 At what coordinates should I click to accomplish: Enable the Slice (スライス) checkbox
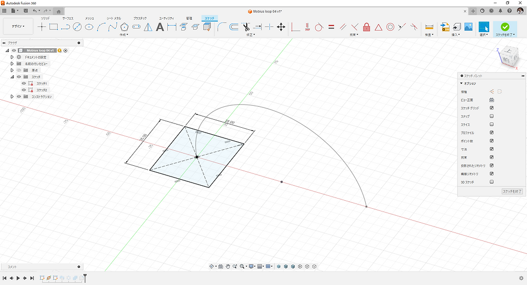[492, 125]
